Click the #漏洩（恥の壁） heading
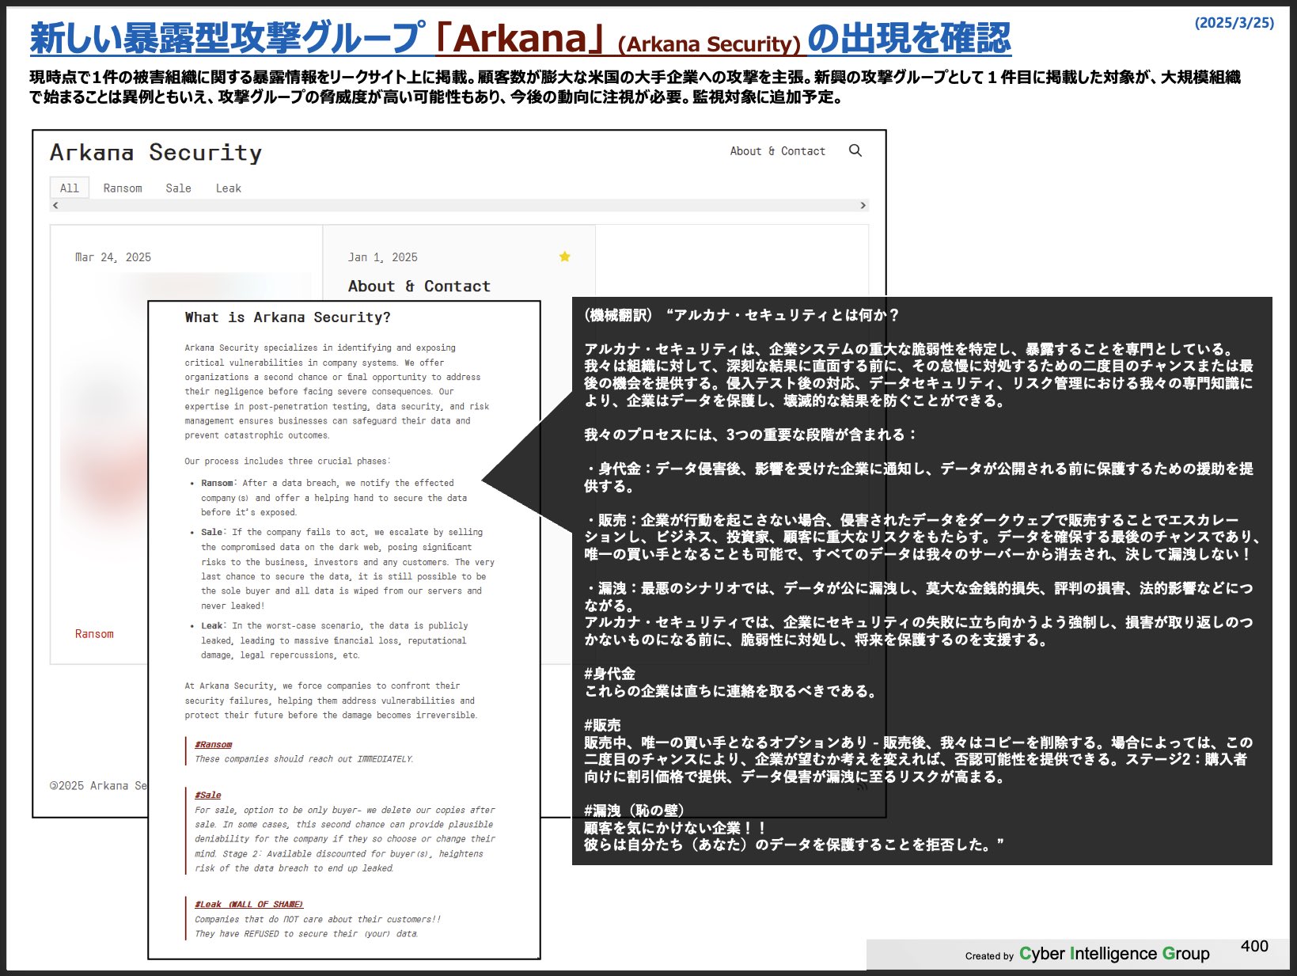 pyautogui.click(x=634, y=811)
